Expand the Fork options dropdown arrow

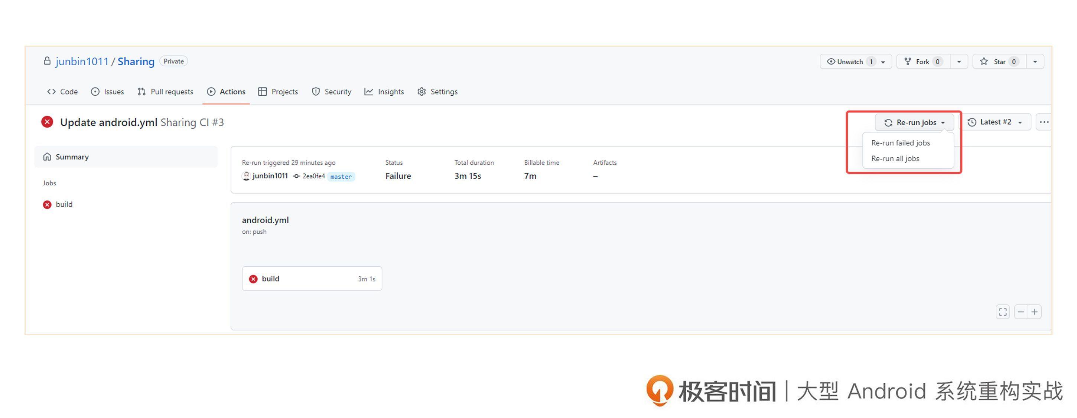pyautogui.click(x=959, y=62)
